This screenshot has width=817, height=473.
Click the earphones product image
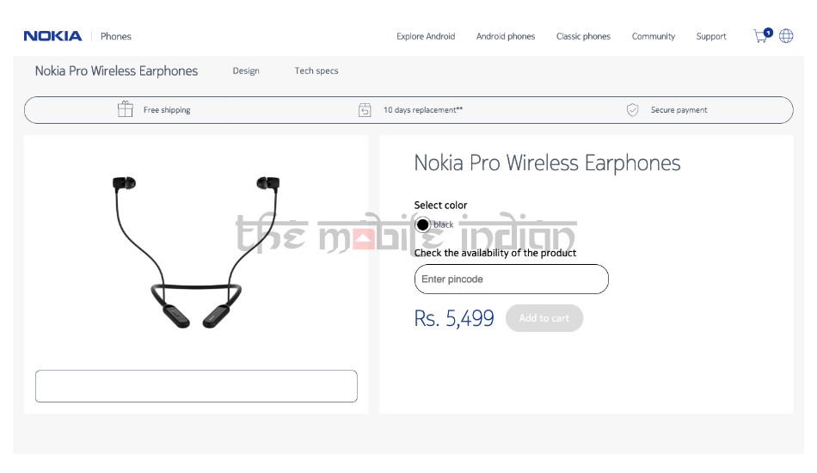[196, 252]
